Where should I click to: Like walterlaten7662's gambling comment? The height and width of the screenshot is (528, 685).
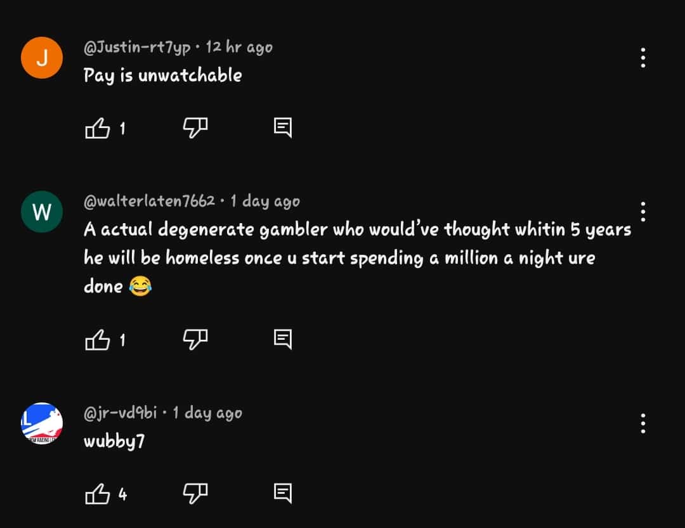[x=96, y=338]
